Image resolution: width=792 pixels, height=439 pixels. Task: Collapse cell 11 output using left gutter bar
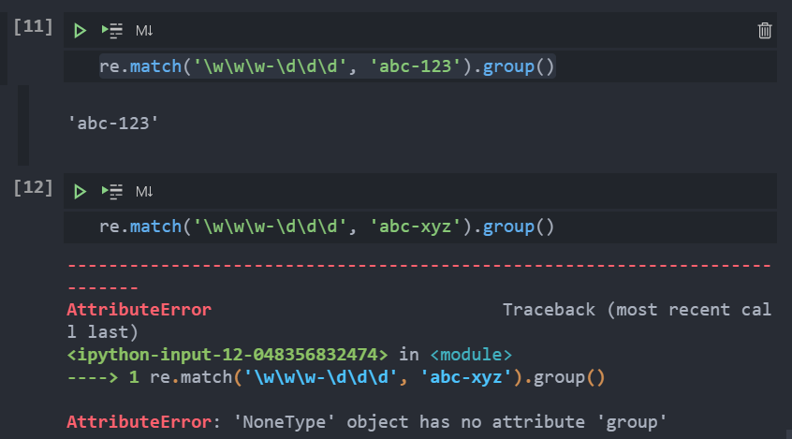click(23, 125)
